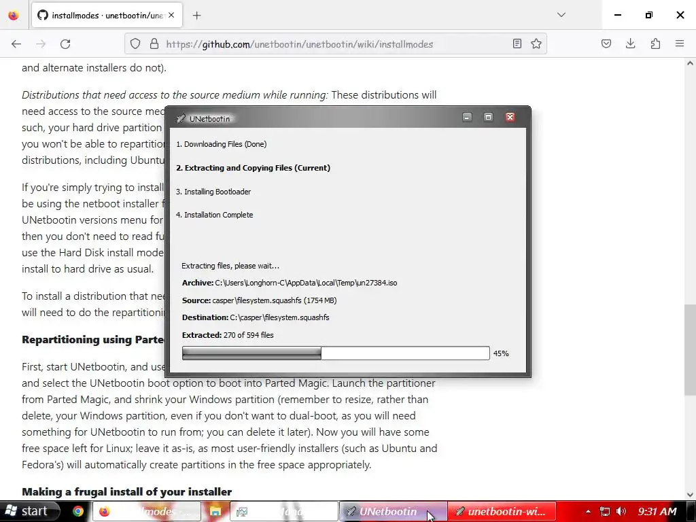Save page to Pocket icon

[606, 43]
